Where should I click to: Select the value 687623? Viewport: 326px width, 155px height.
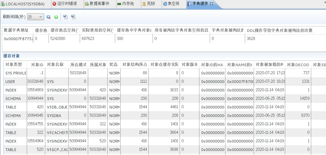pos(88,38)
